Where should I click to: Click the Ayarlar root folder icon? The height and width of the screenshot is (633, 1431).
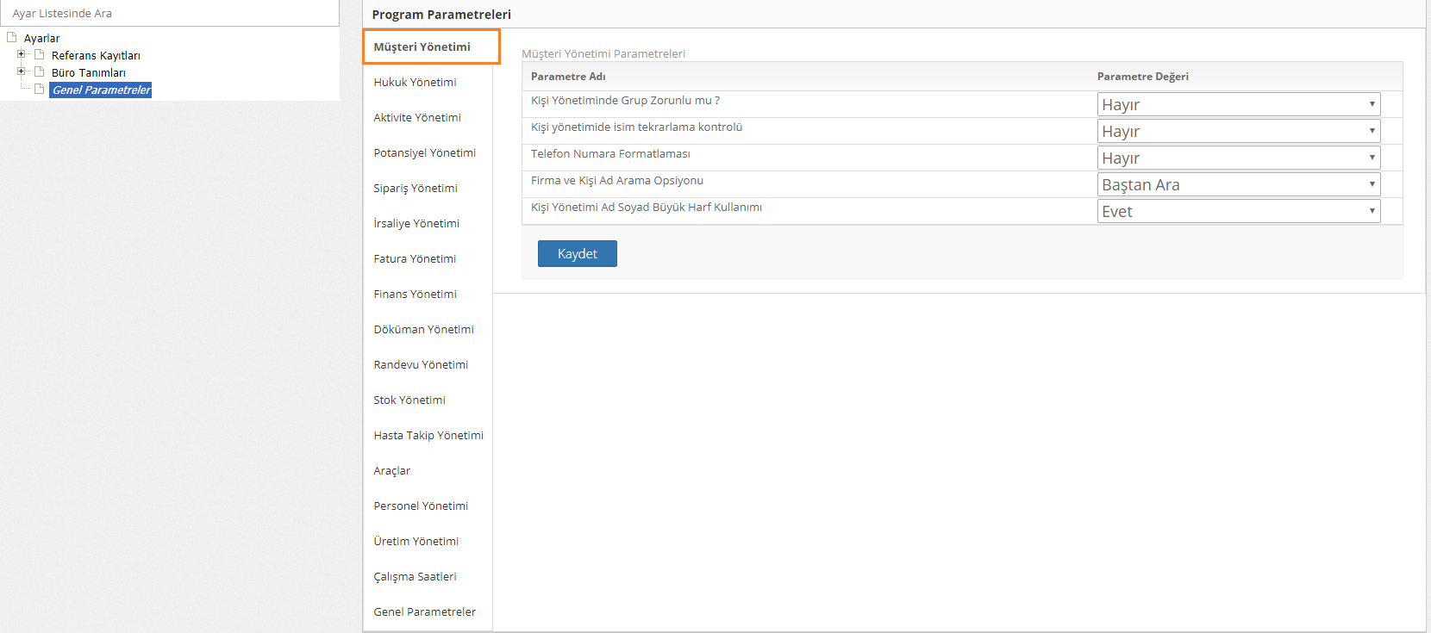coord(12,38)
